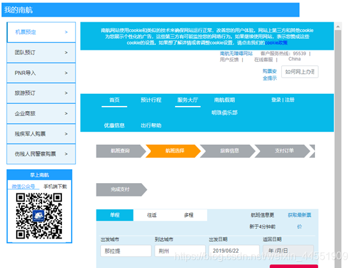Click the 如何网上办理 search box
The width and height of the screenshot is (354, 268).
[x=300, y=71]
